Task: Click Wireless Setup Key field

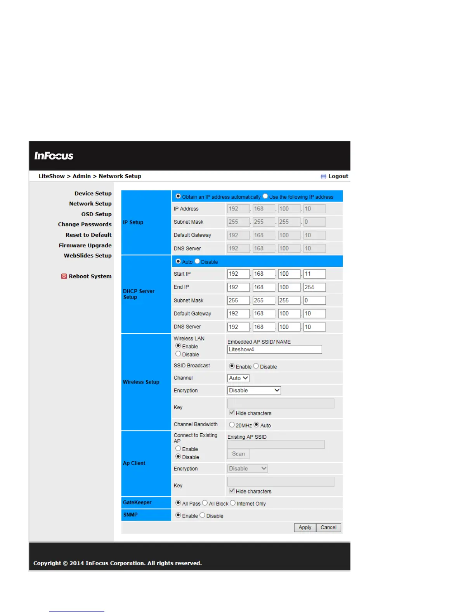Action: (x=281, y=403)
